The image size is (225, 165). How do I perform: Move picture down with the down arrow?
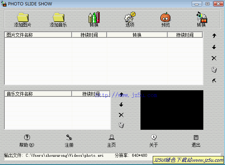click(x=214, y=47)
